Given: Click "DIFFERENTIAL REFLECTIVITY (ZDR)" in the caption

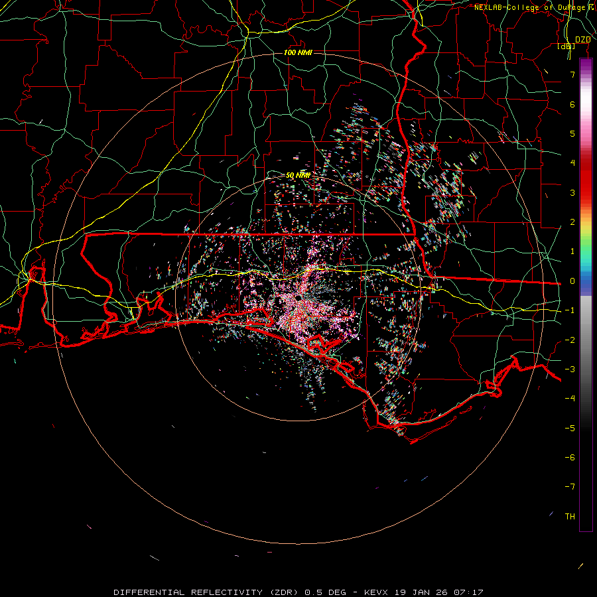Looking at the screenshot, I should (207, 592).
